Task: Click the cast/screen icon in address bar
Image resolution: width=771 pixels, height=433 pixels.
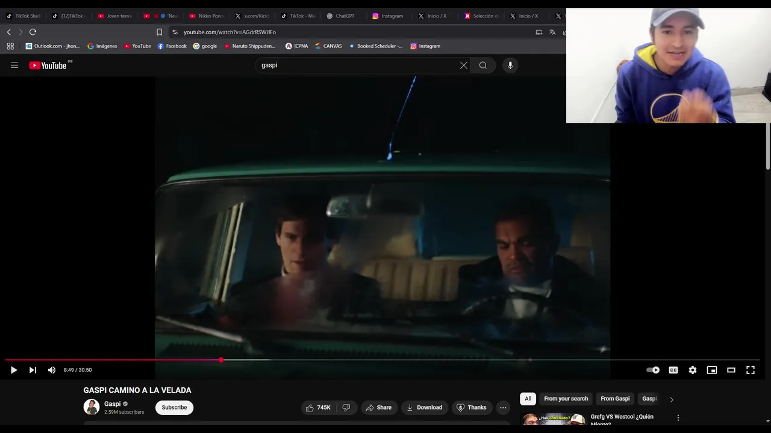Action: point(539,32)
